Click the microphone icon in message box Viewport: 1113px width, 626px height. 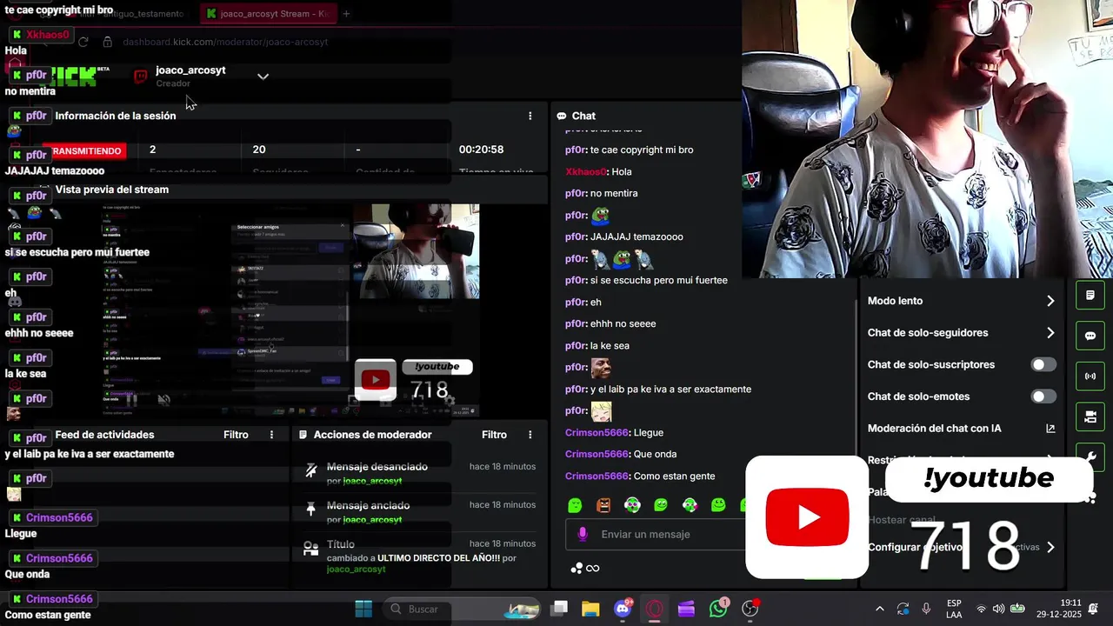tap(583, 534)
